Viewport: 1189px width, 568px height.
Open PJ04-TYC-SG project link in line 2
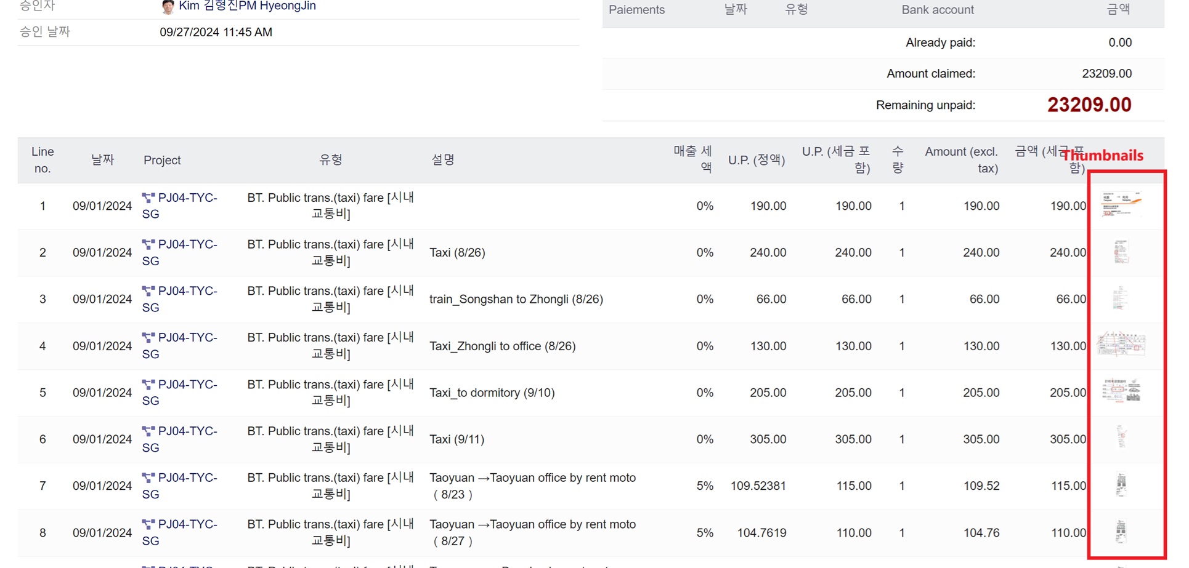(x=180, y=252)
